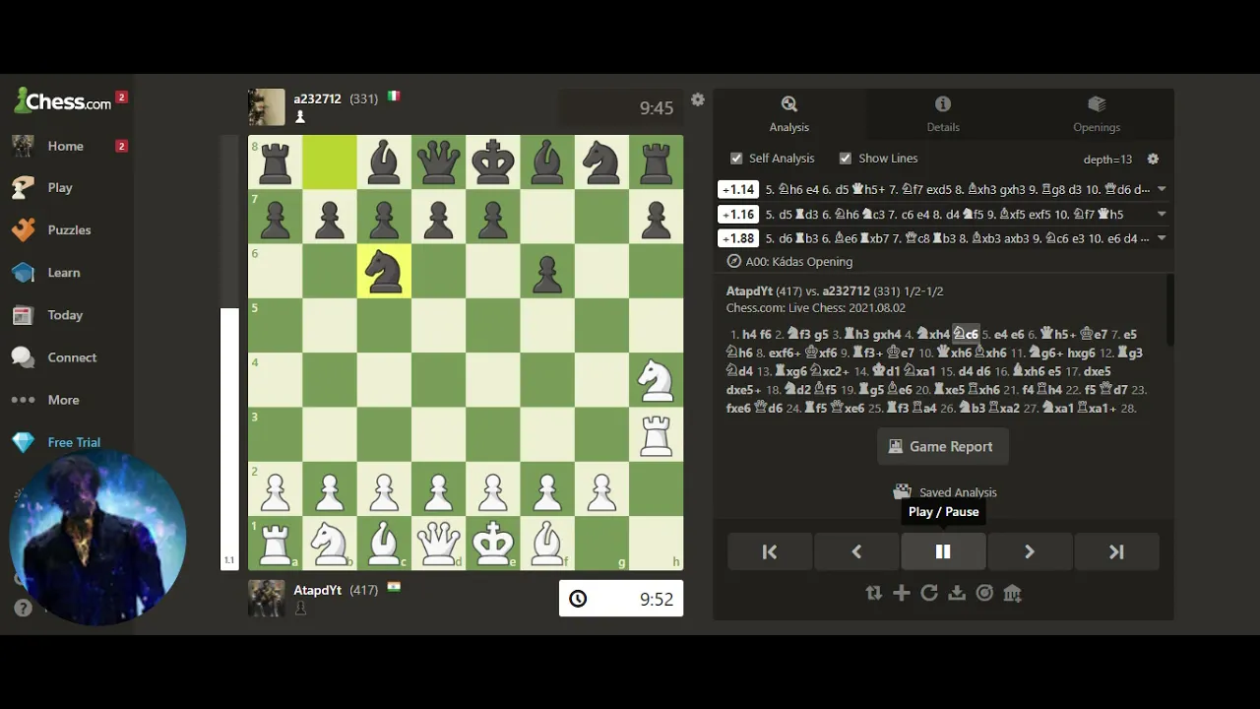Screen dimensions: 1260x709
Task: Jump to the last move
Action: tap(1116, 552)
